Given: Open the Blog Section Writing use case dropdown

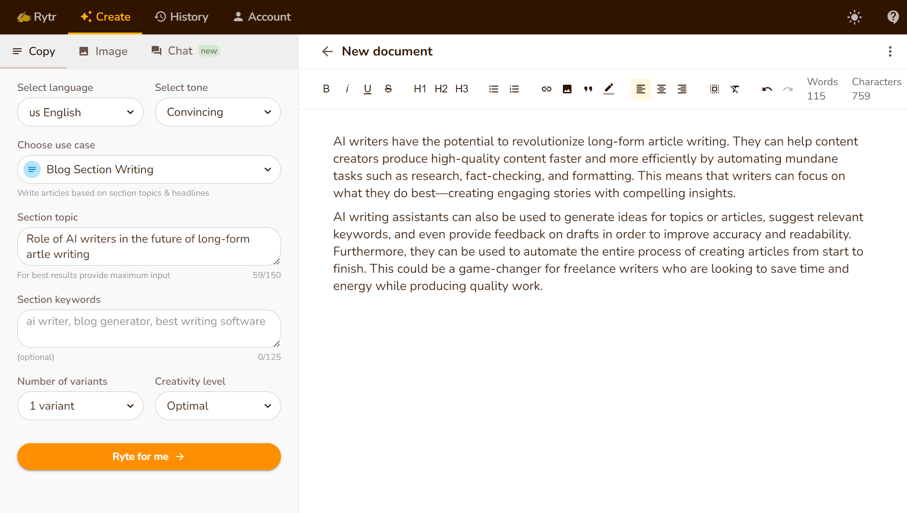Looking at the screenshot, I should 149,169.
